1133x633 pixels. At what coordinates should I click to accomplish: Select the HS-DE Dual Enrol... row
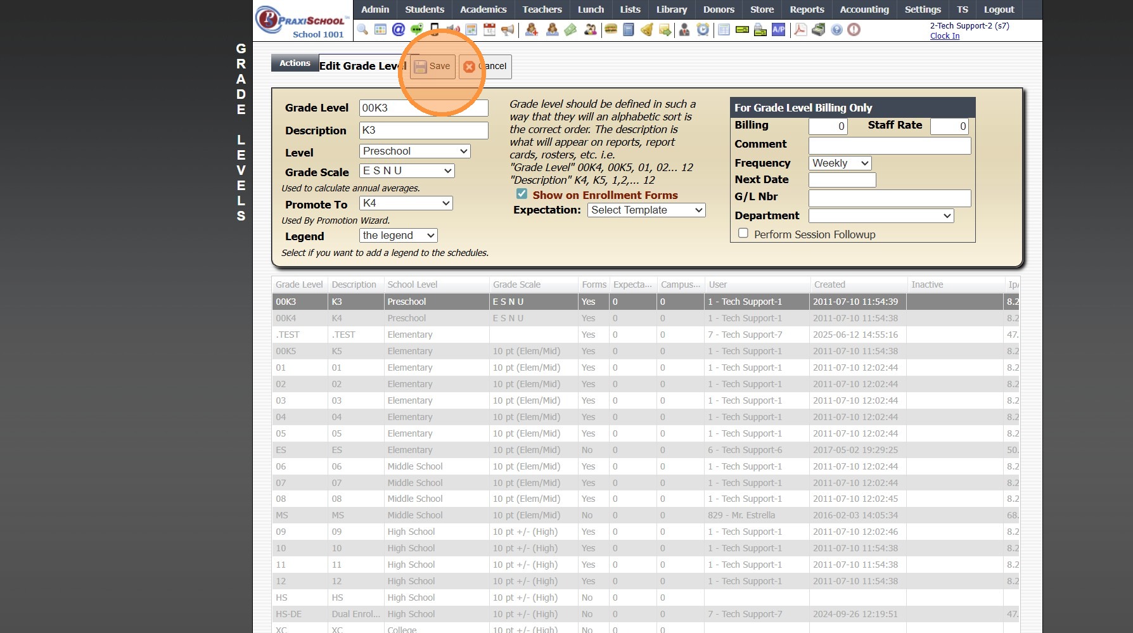click(645, 614)
